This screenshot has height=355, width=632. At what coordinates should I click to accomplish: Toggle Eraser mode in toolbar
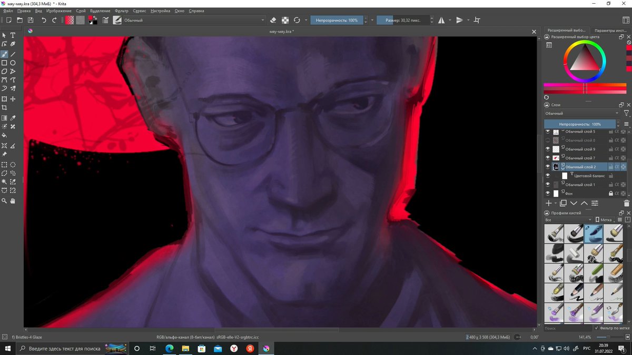pyautogui.click(x=273, y=20)
